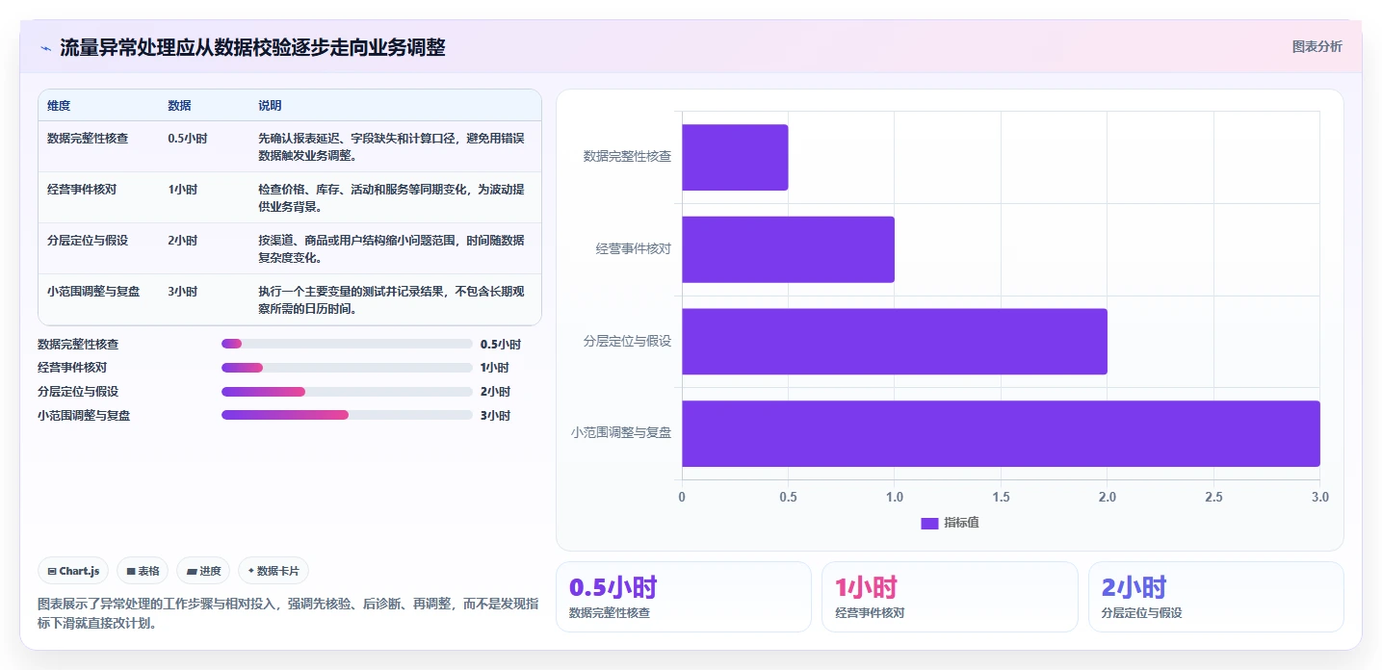Click the Chart.js tag icon

(x=52, y=571)
